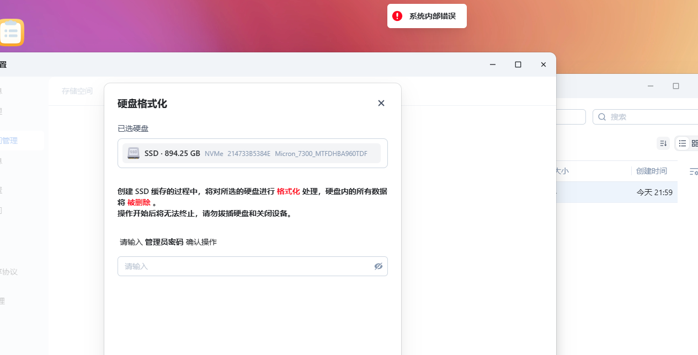
Task: Maximize the settings window
Action: click(x=518, y=64)
